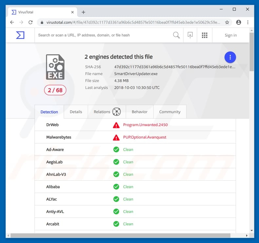Open the Community tab
Screen dimensions: 259x243
click(170, 112)
